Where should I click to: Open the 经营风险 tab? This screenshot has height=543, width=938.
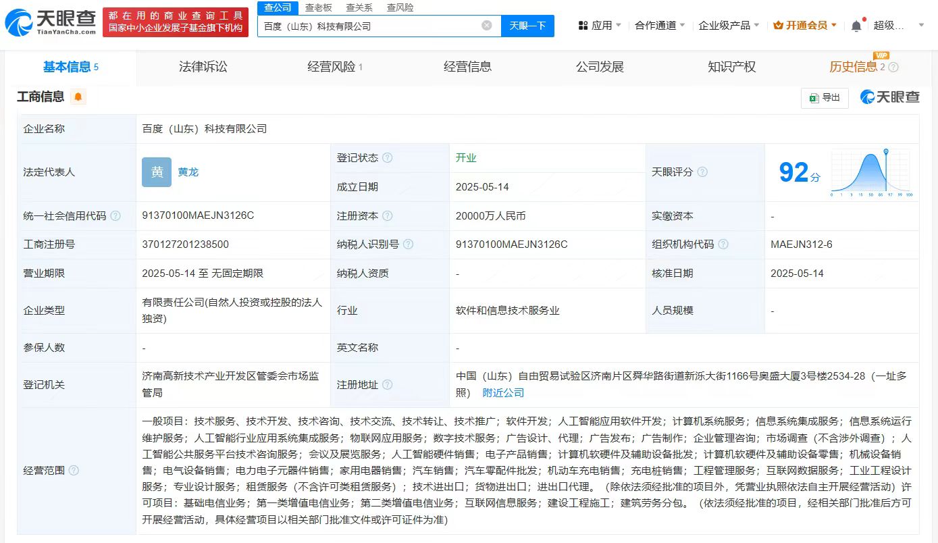coord(335,67)
